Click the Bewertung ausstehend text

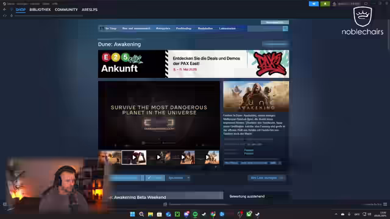point(247,196)
